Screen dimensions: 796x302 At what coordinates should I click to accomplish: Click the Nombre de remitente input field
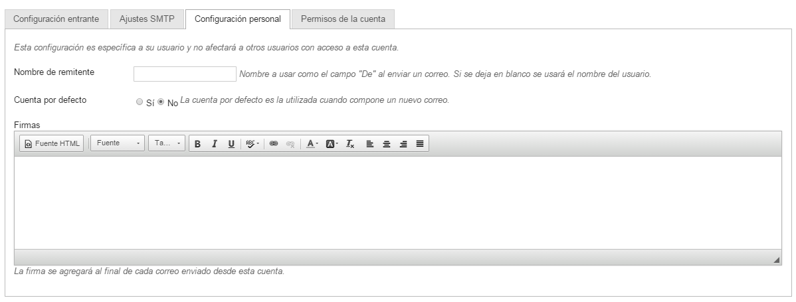click(x=185, y=74)
